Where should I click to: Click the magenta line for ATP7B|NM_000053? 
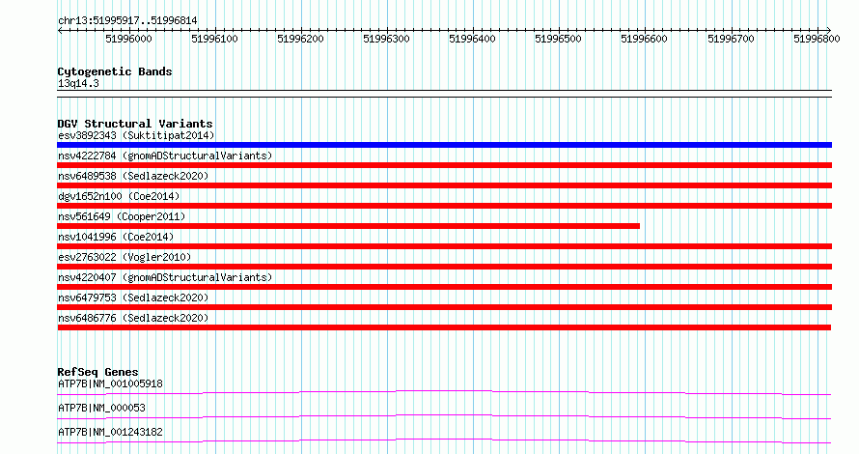tap(444, 416)
